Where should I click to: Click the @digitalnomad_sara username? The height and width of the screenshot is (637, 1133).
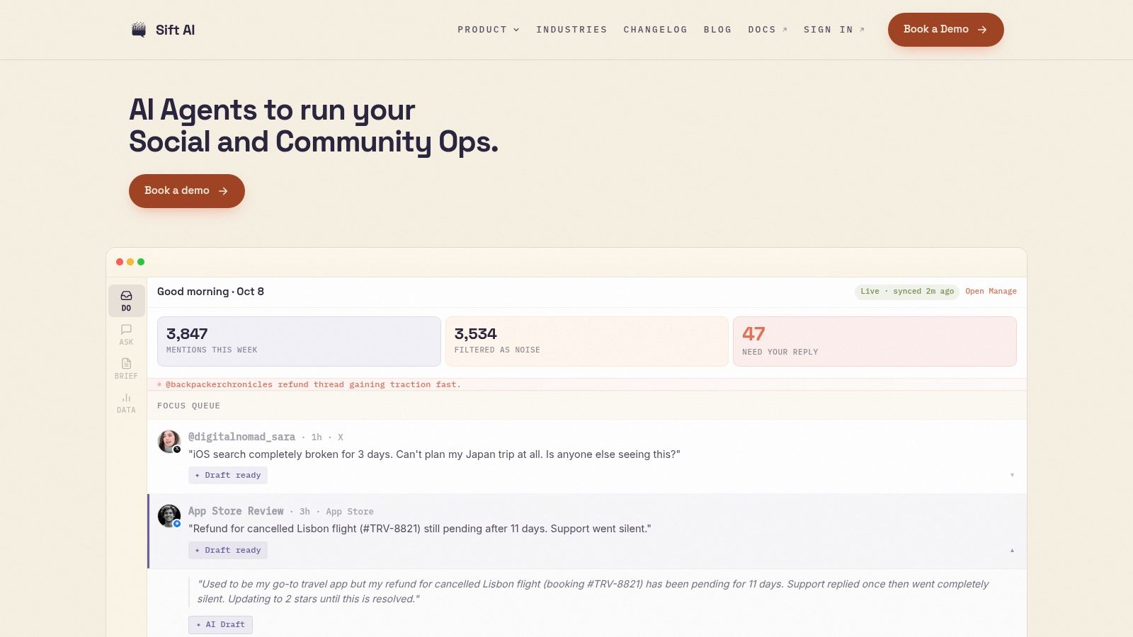pos(241,437)
